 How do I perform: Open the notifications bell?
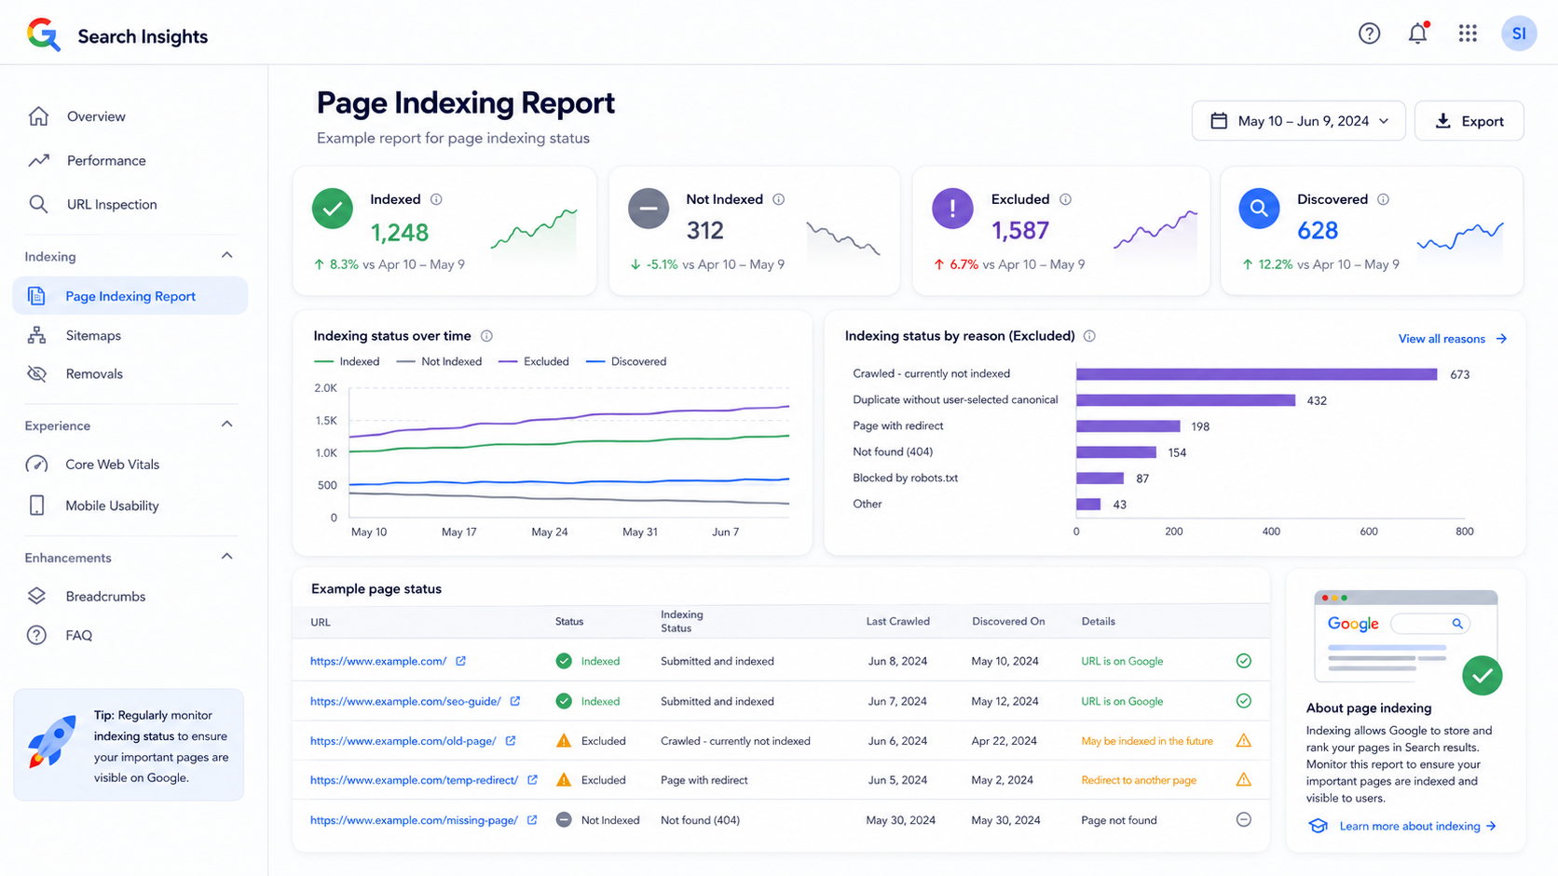[x=1417, y=34]
